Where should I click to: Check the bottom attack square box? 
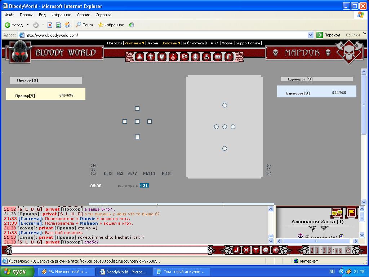[137, 137]
